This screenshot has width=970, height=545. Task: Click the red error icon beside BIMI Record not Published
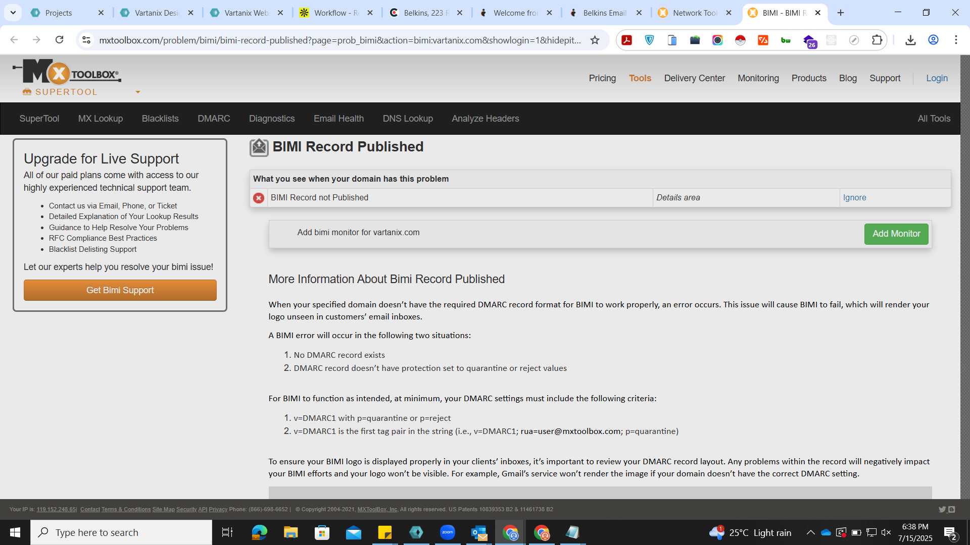pos(259,198)
